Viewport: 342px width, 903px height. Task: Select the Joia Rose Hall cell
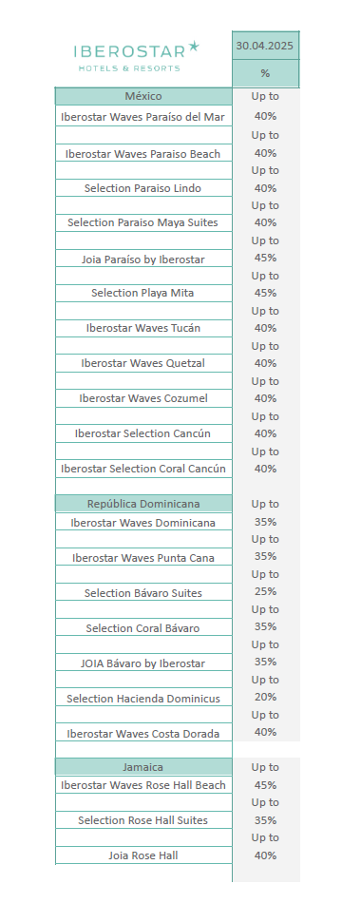tap(144, 855)
